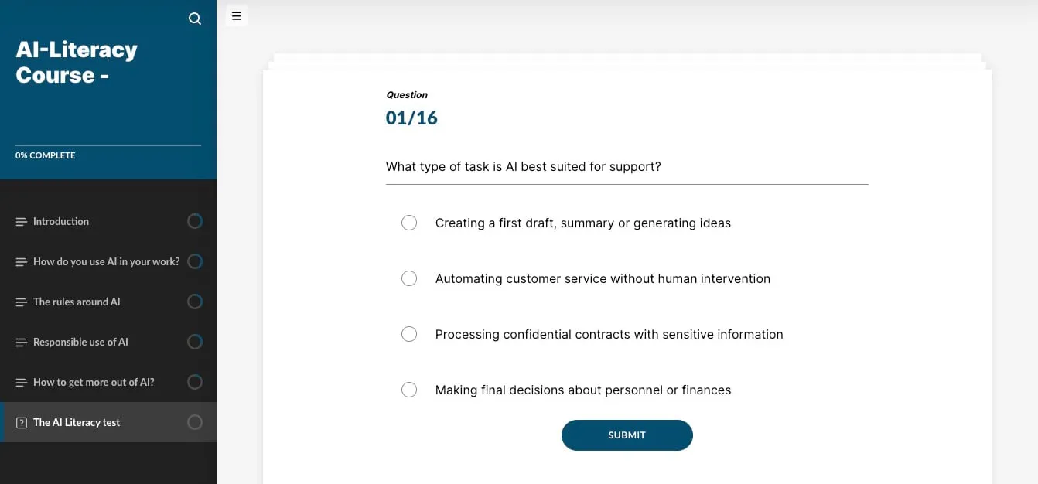
Task: Click the progress circle for The AI Literacy test
Action: click(x=195, y=422)
